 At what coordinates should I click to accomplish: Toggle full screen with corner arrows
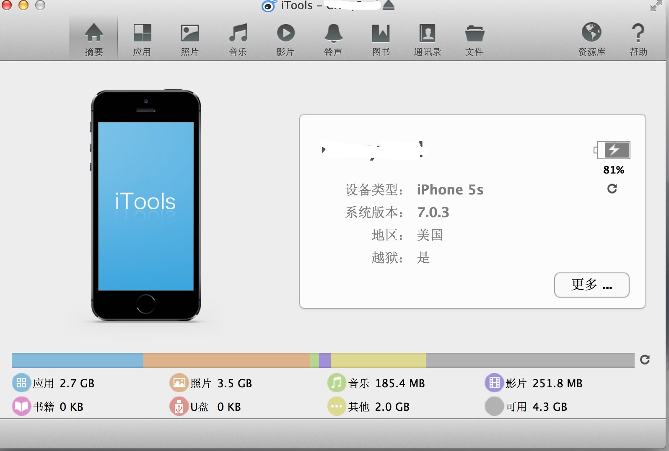656,6
